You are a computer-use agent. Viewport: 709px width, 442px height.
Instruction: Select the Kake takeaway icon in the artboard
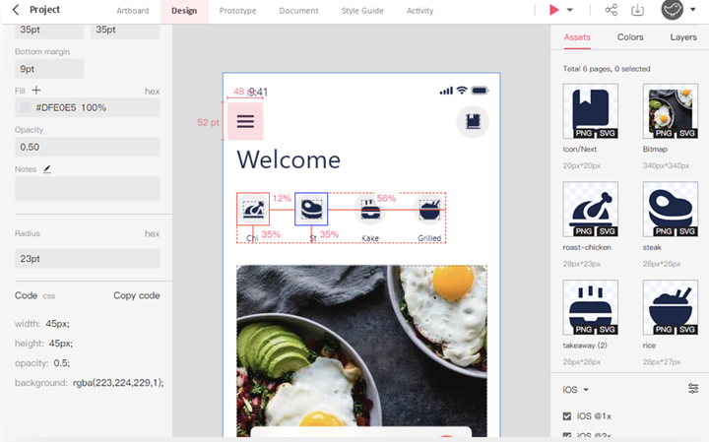370,210
